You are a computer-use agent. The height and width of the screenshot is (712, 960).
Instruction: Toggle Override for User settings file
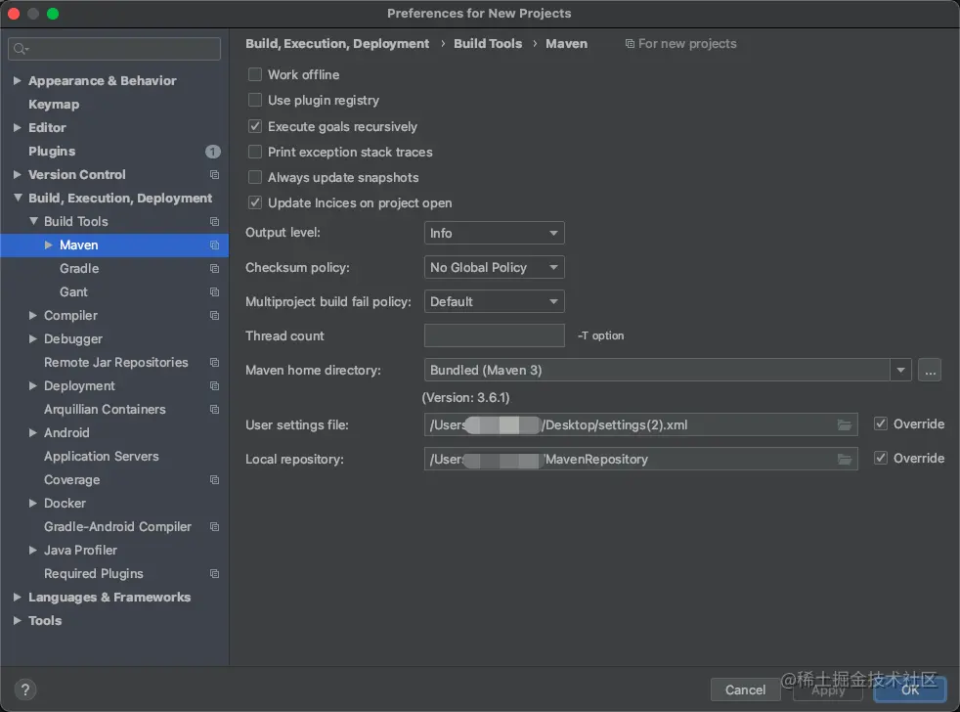(881, 424)
